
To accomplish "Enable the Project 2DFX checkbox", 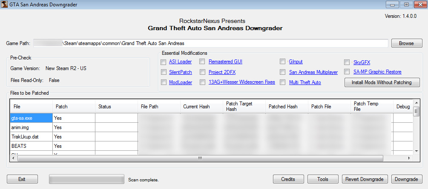I will point(202,72).
